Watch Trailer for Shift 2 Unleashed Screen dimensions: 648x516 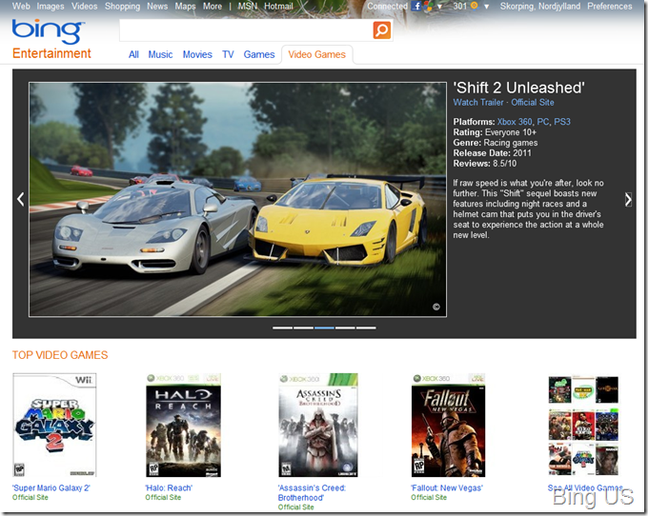[478, 103]
